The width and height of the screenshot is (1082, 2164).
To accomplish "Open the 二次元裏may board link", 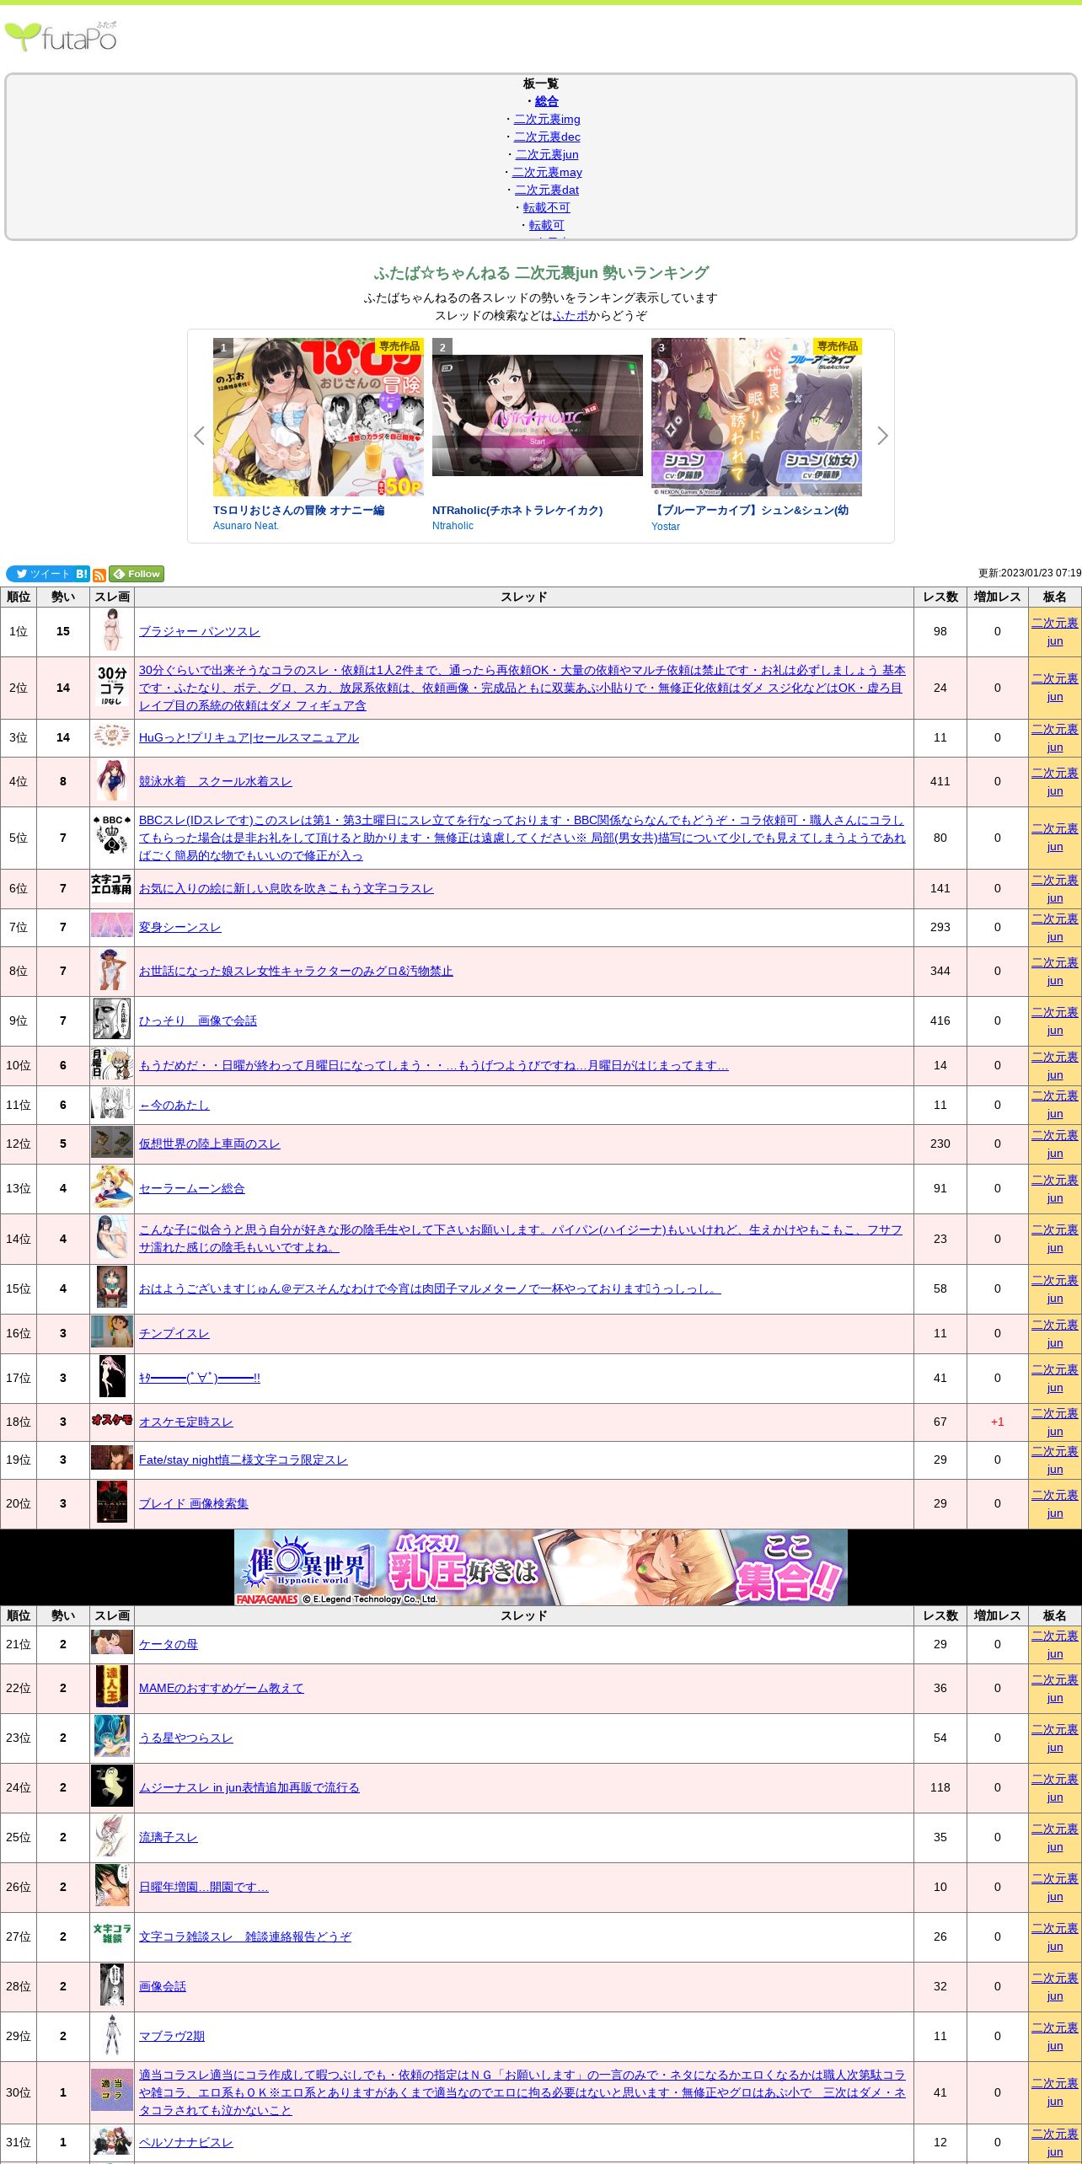I will pyautogui.click(x=547, y=172).
